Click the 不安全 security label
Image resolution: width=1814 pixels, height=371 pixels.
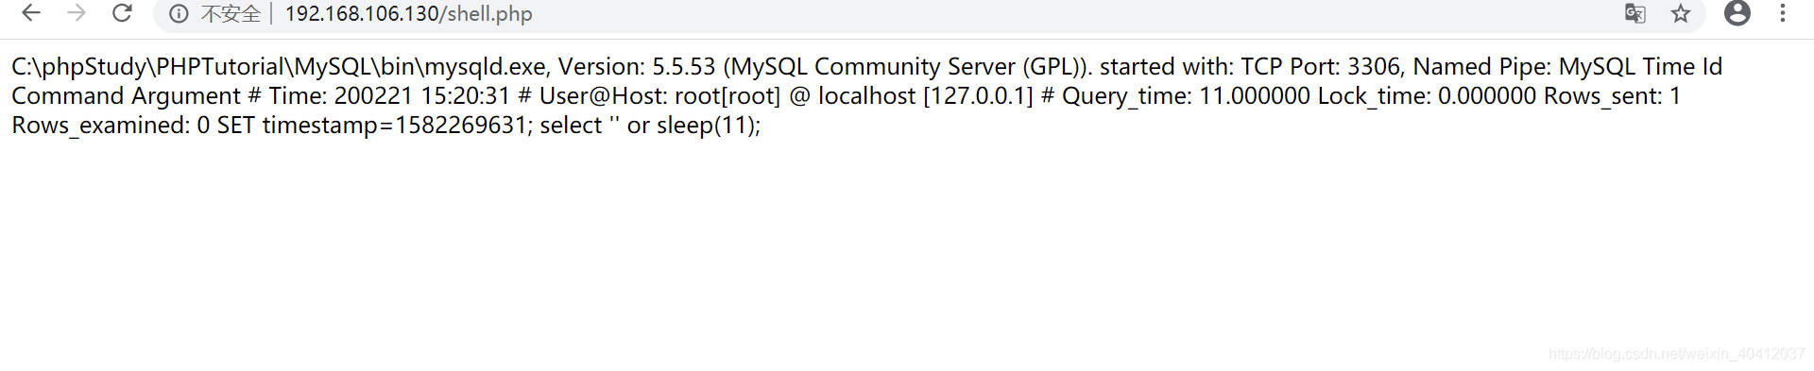231,14
